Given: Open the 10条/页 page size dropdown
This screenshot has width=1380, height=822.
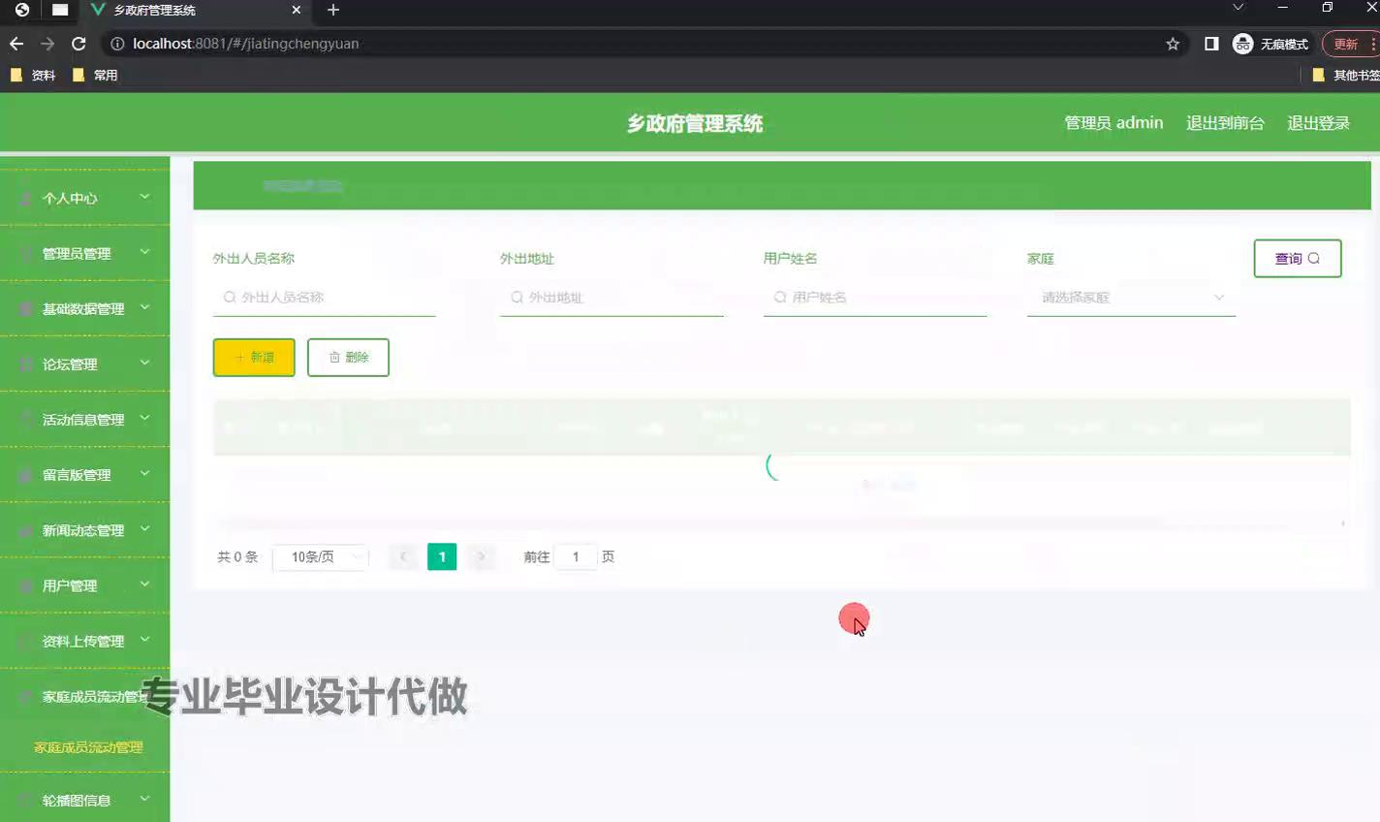Looking at the screenshot, I should 321,557.
